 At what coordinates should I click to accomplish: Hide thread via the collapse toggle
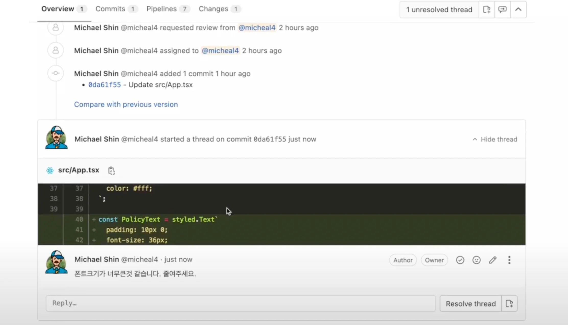[x=495, y=139]
